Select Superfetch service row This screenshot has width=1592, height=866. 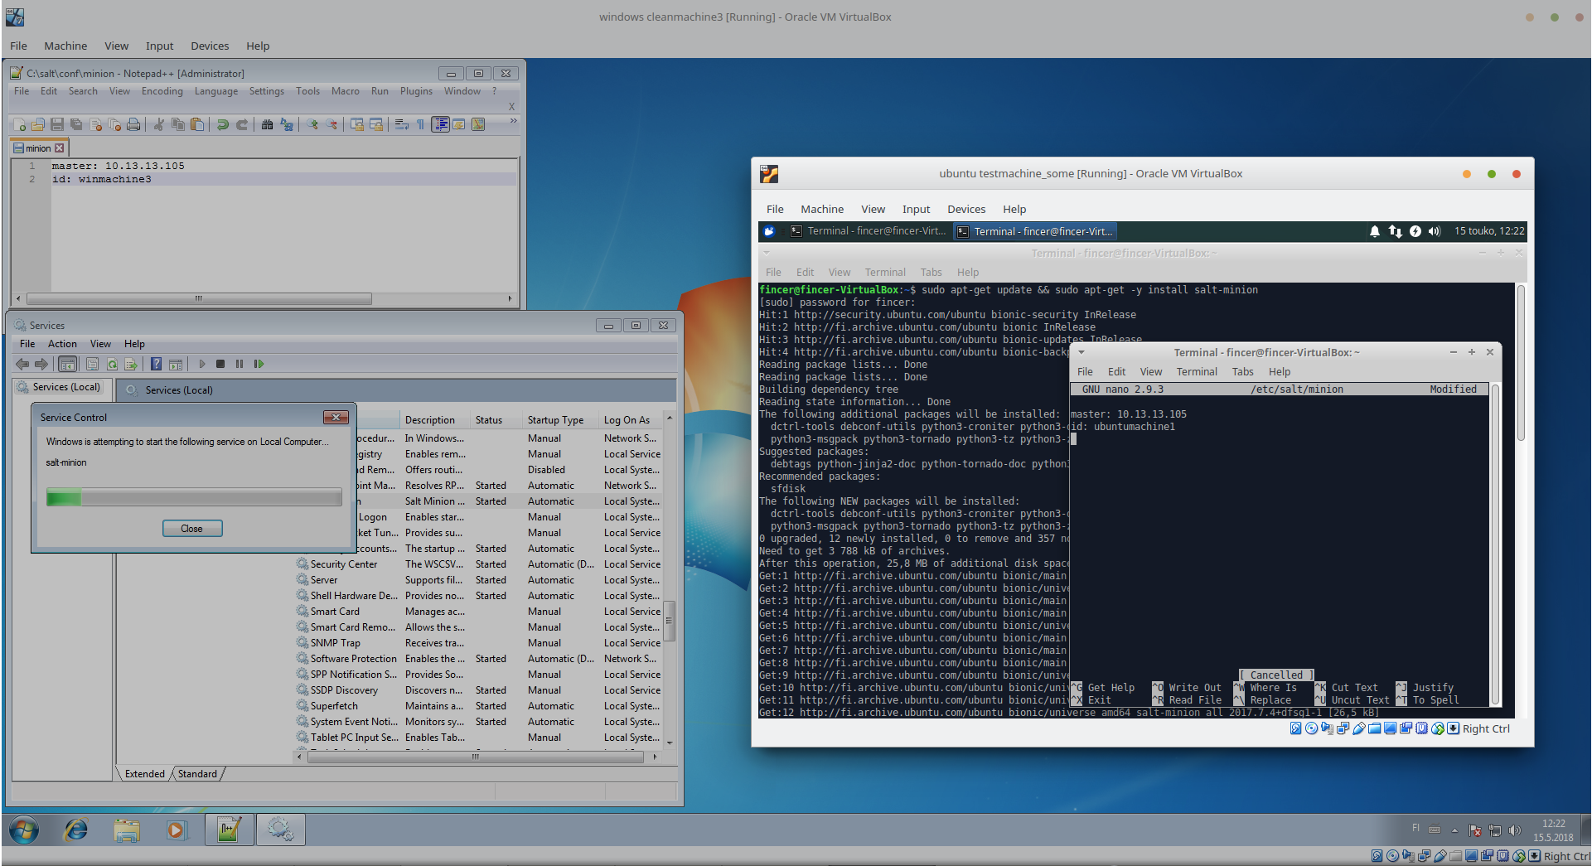tap(479, 706)
